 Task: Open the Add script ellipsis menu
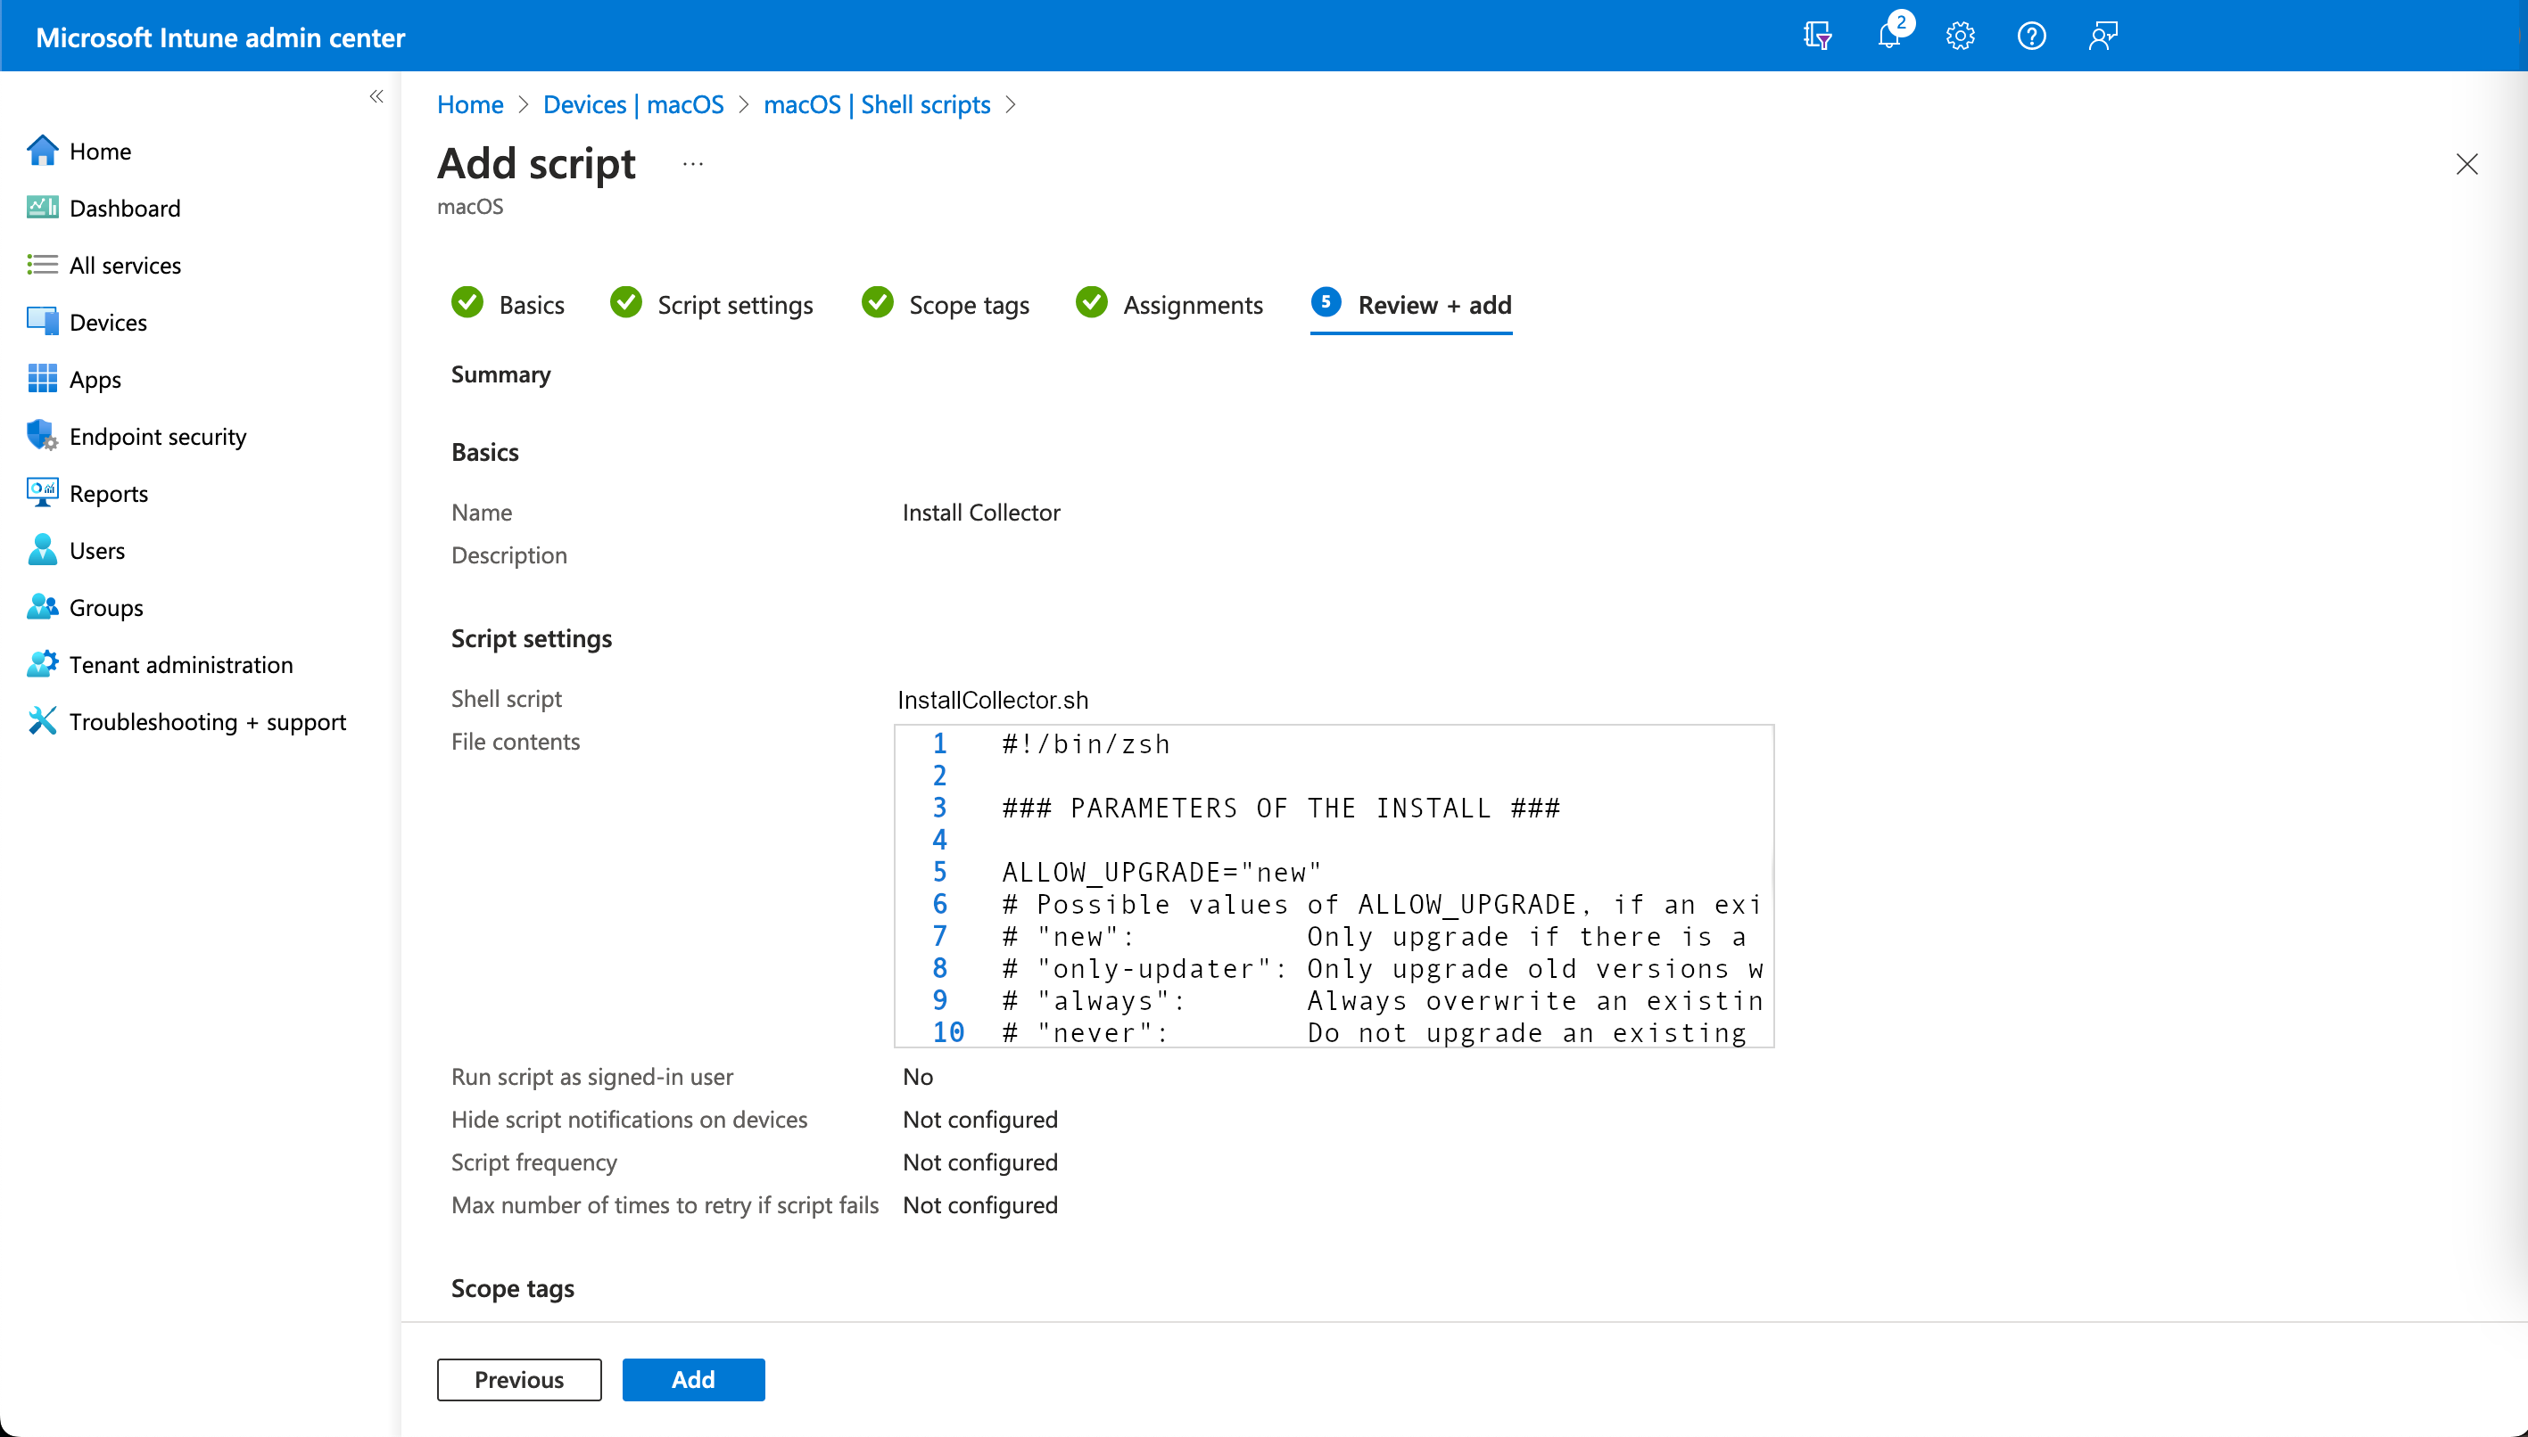pyautogui.click(x=692, y=164)
